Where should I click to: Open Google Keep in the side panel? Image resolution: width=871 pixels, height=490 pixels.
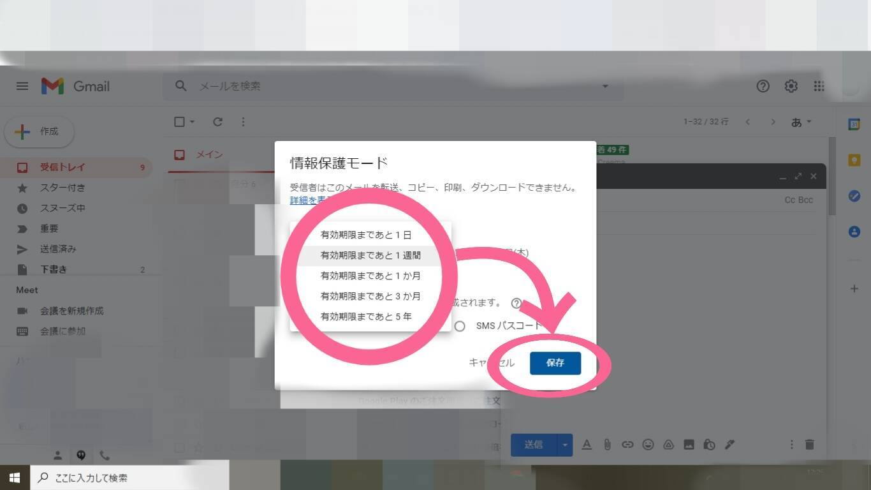pyautogui.click(x=854, y=160)
